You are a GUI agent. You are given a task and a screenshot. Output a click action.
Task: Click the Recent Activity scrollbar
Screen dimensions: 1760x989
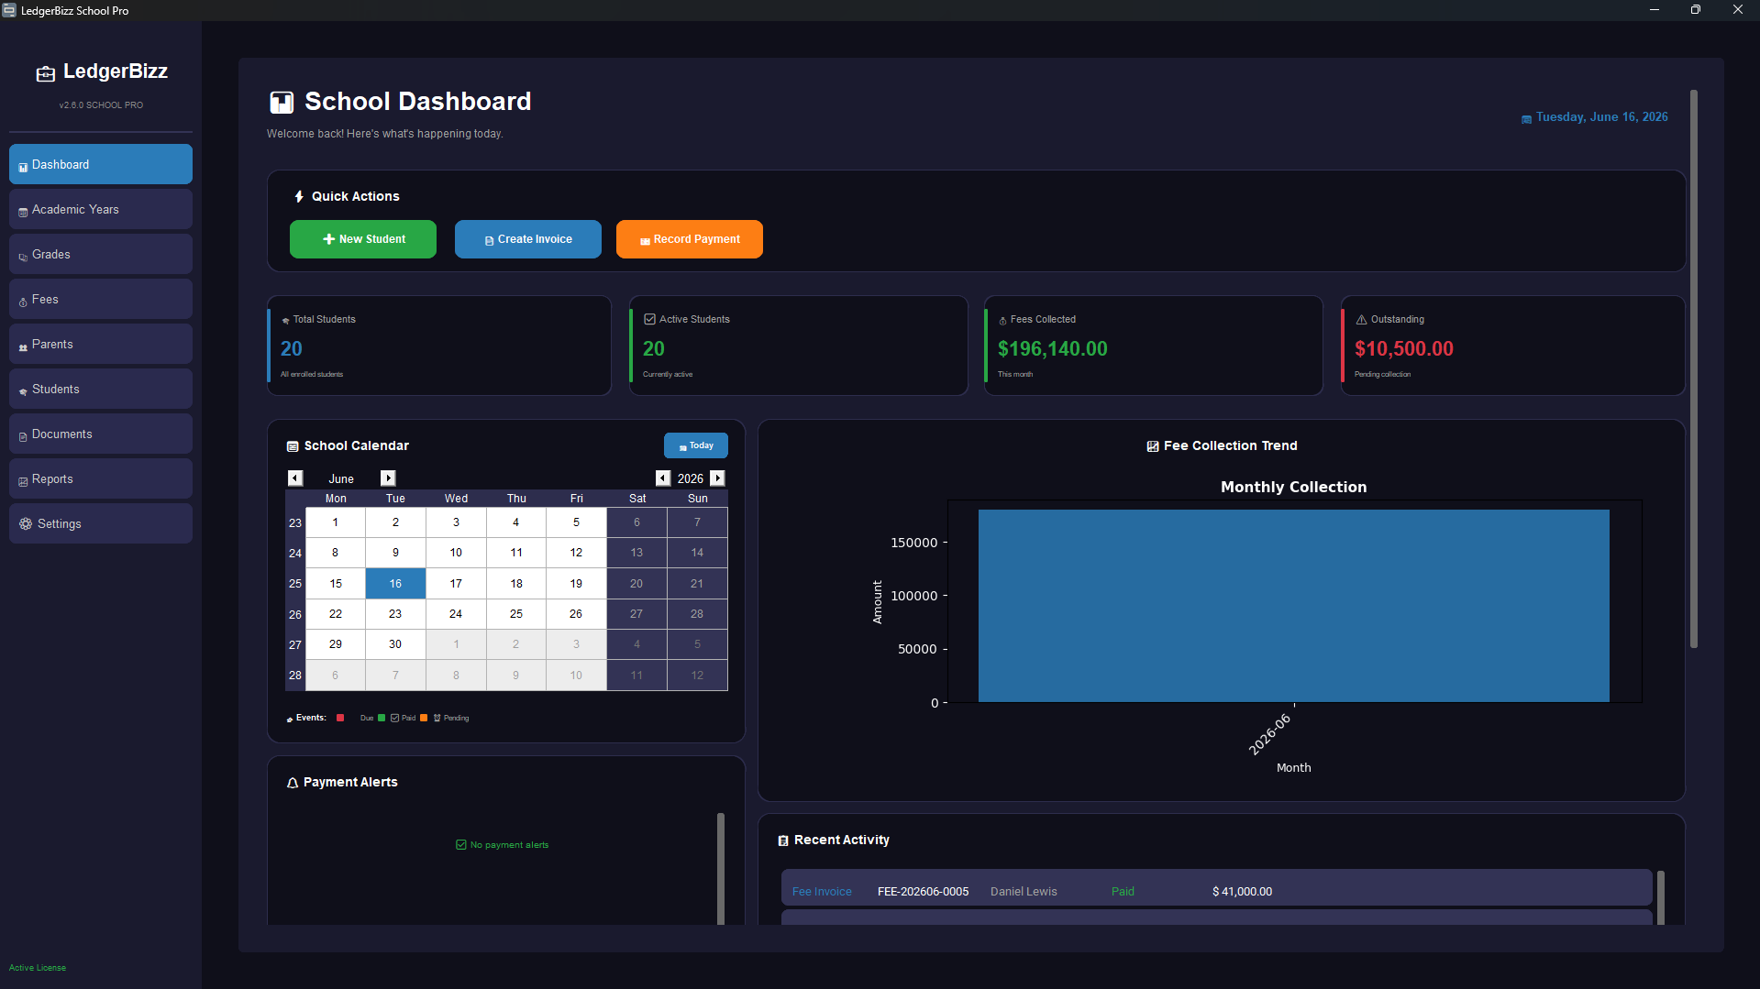point(1660,897)
